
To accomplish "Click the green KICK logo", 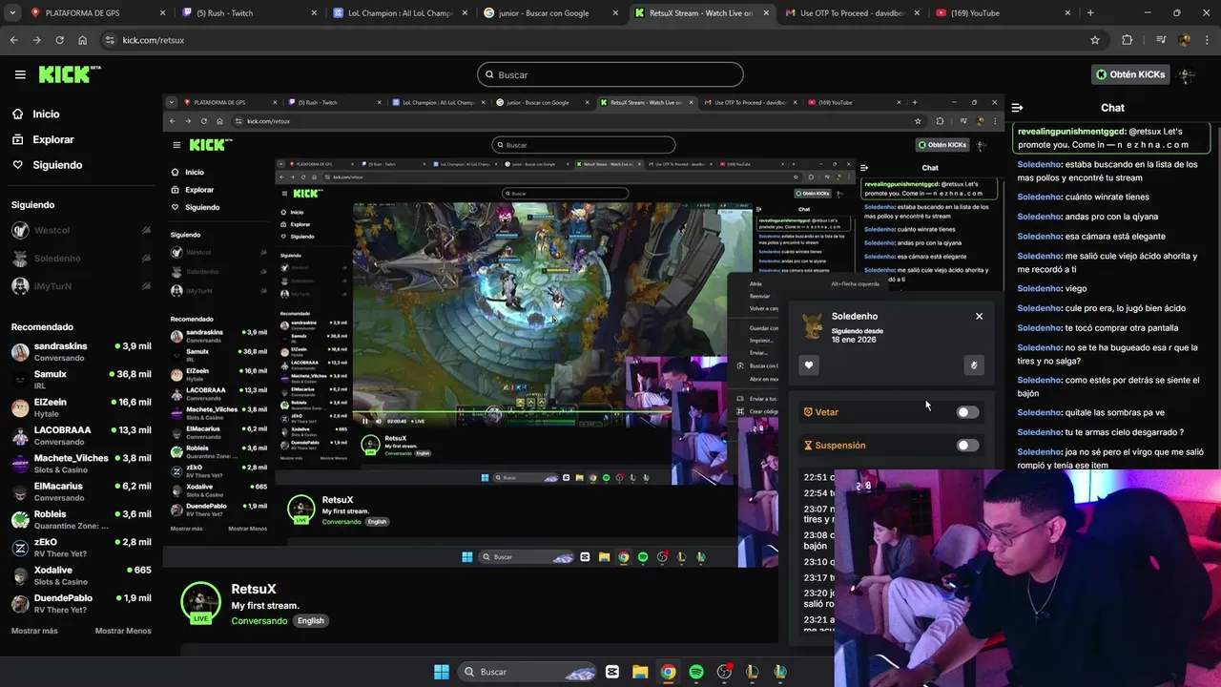I will pyautogui.click(x=70, y=74).
